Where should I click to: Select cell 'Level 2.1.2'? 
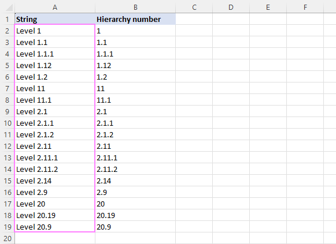pyautogui.click(x=55, y=134)
